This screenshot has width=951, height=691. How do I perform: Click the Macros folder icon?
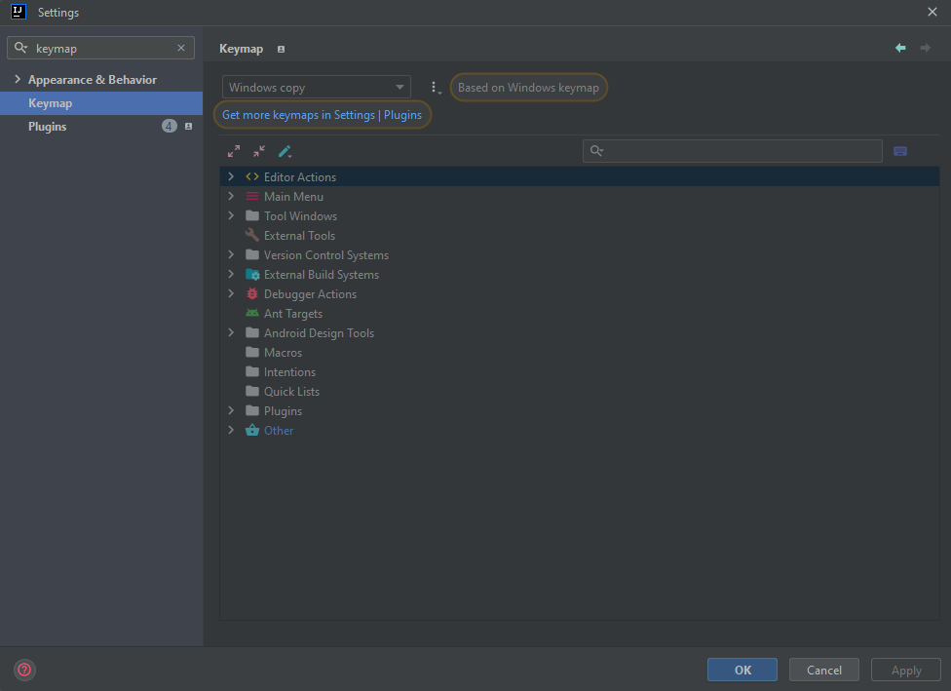[252, 352]
